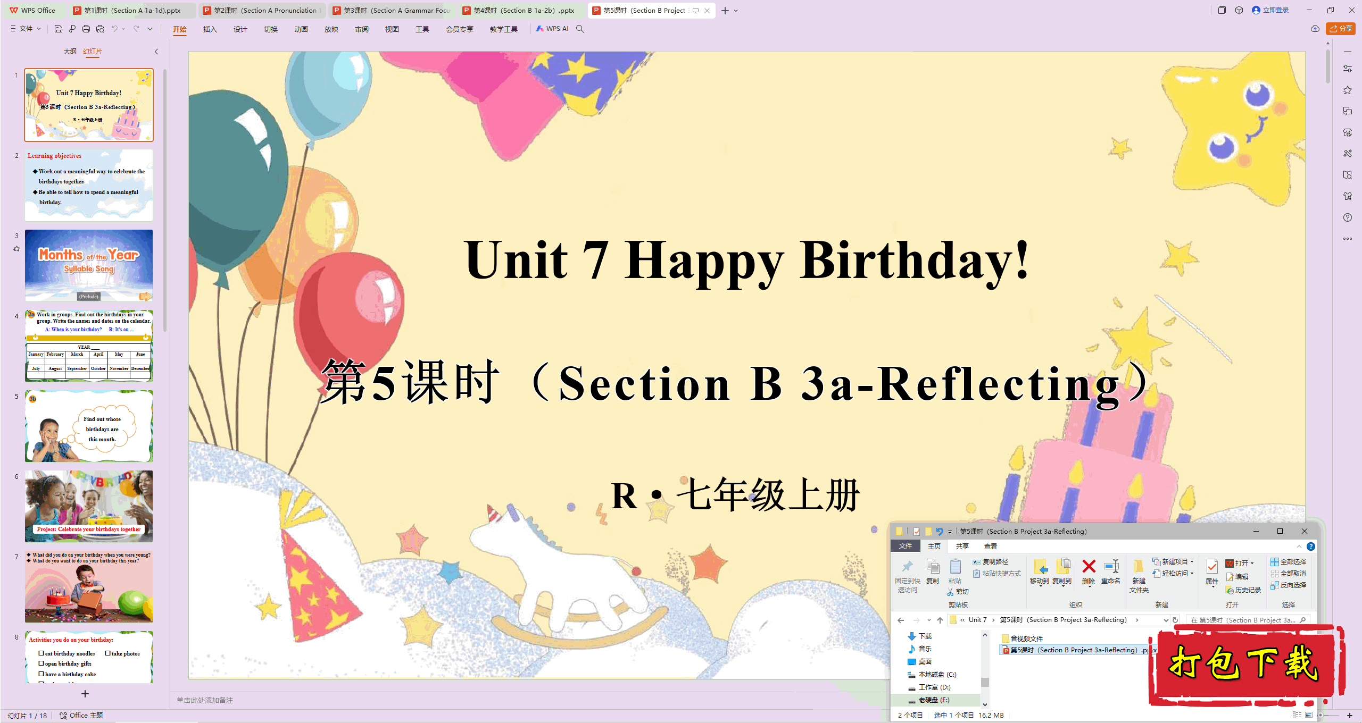Click the star icon in right sidebar
Viewport: 1362px width, 723px height.
click(x=1348, y=90)
